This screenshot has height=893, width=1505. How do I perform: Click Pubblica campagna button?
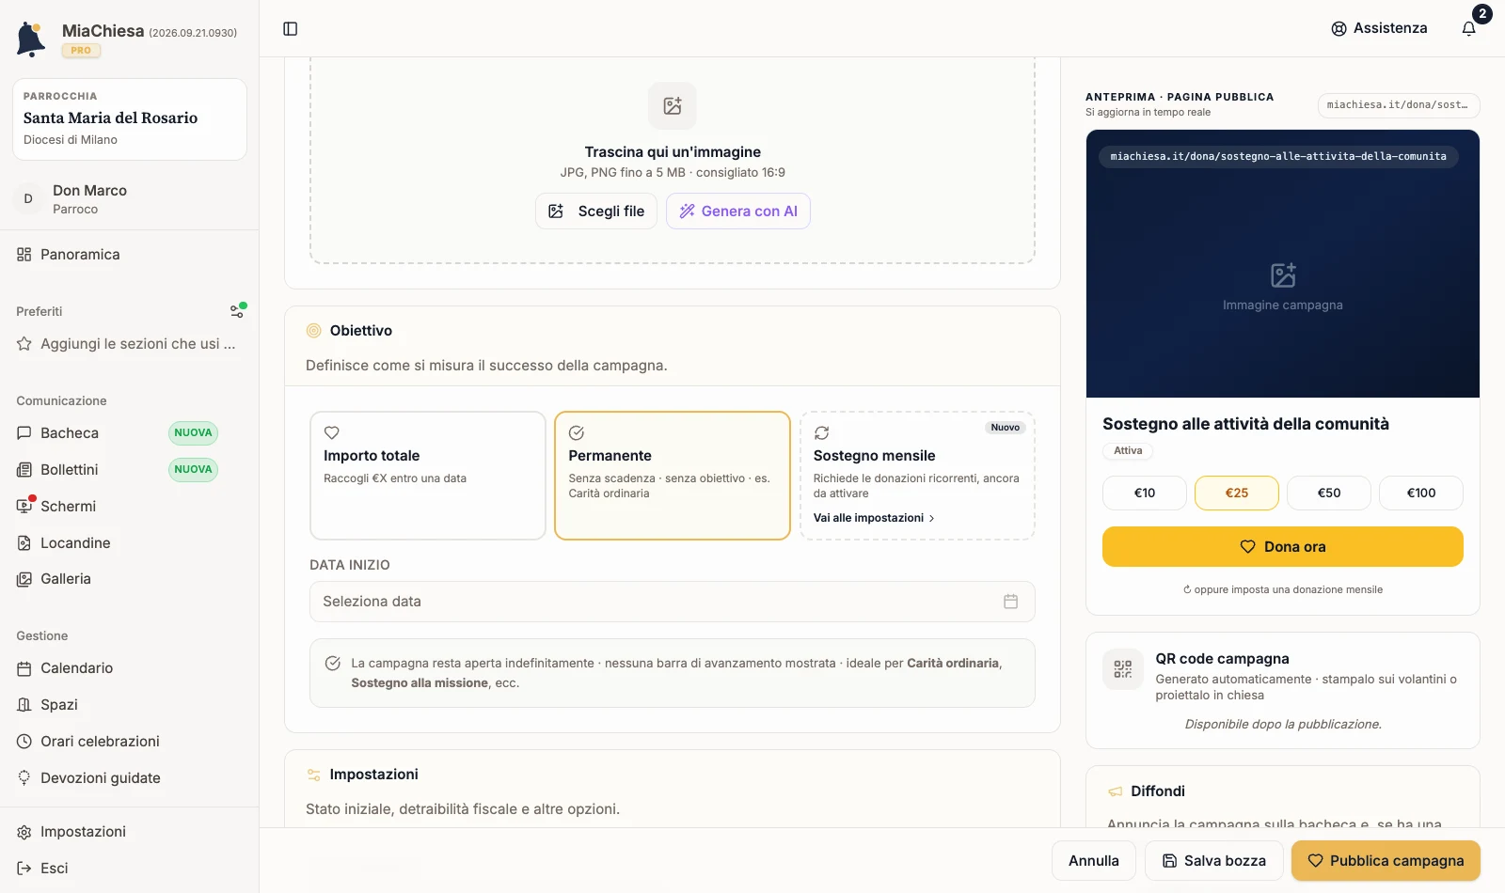1386,861
